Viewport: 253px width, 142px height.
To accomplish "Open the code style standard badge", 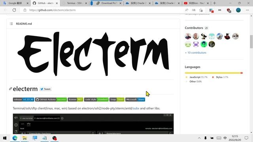I will [96, 99].
